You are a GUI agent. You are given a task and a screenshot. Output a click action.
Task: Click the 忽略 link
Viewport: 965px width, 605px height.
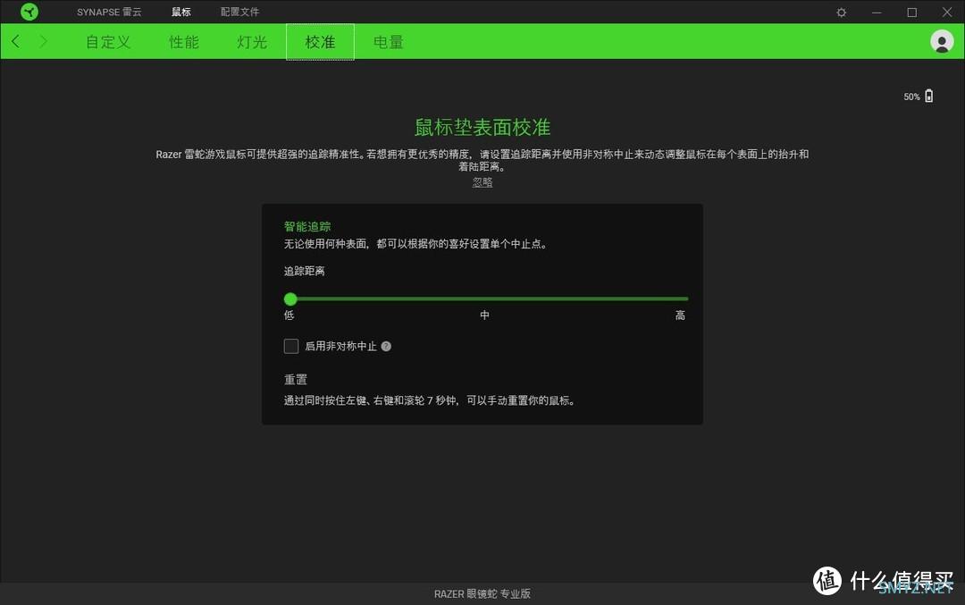482,182
